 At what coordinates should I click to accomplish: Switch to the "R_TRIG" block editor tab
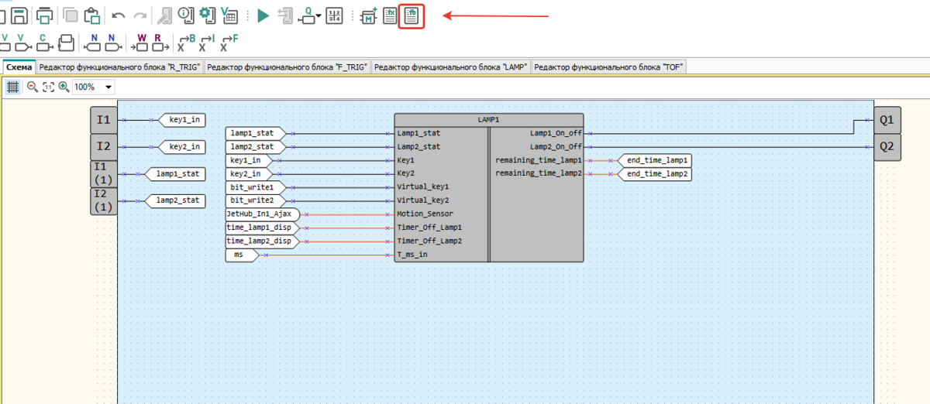pos(120,67)
